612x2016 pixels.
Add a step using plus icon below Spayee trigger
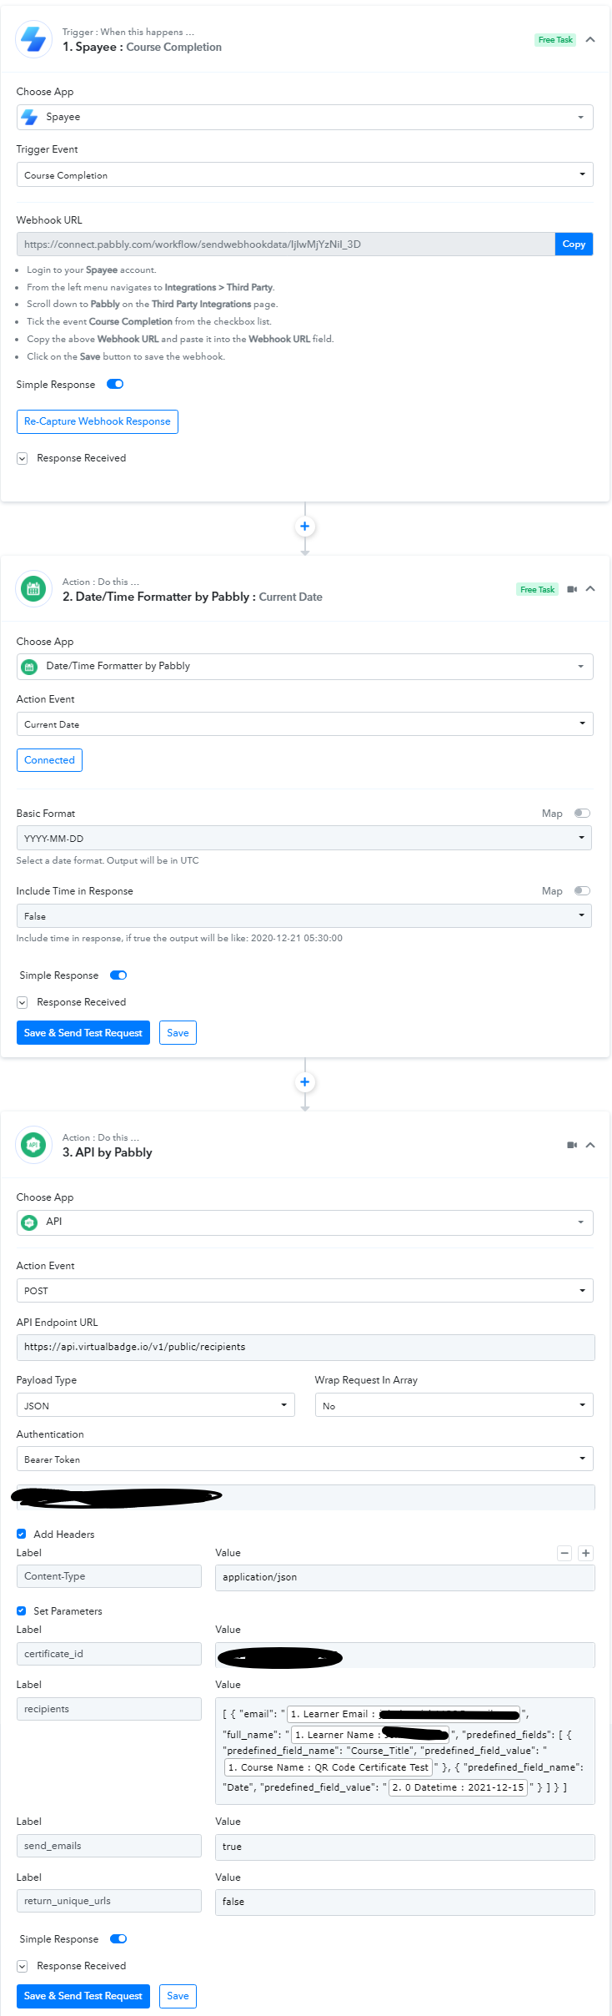pos(305,527)
